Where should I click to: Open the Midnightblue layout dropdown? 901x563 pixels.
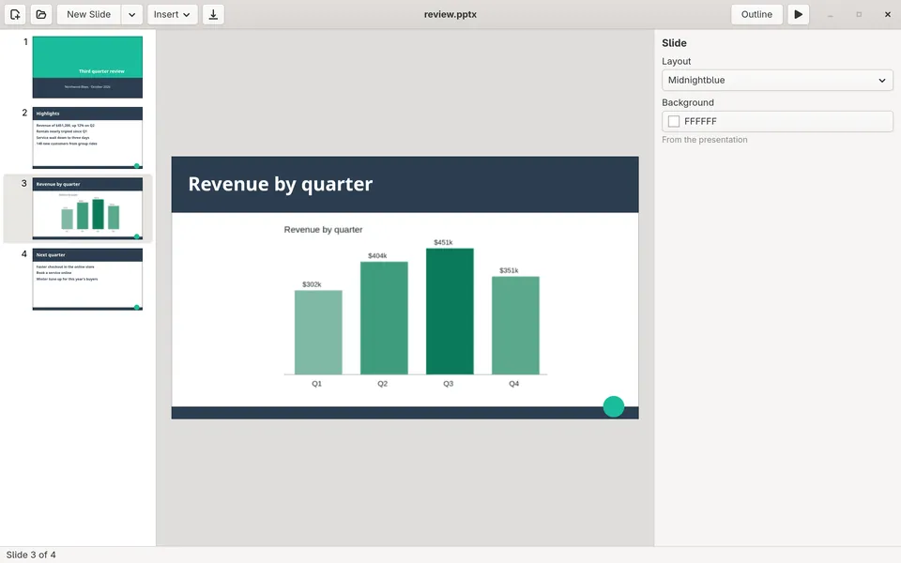[x=777, y=80]
